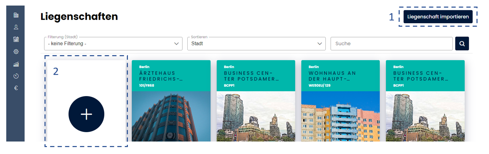The width and height of the screenshot is (489, 154).
Task: Focus the Suche search field
Action: tap(391, 44)
